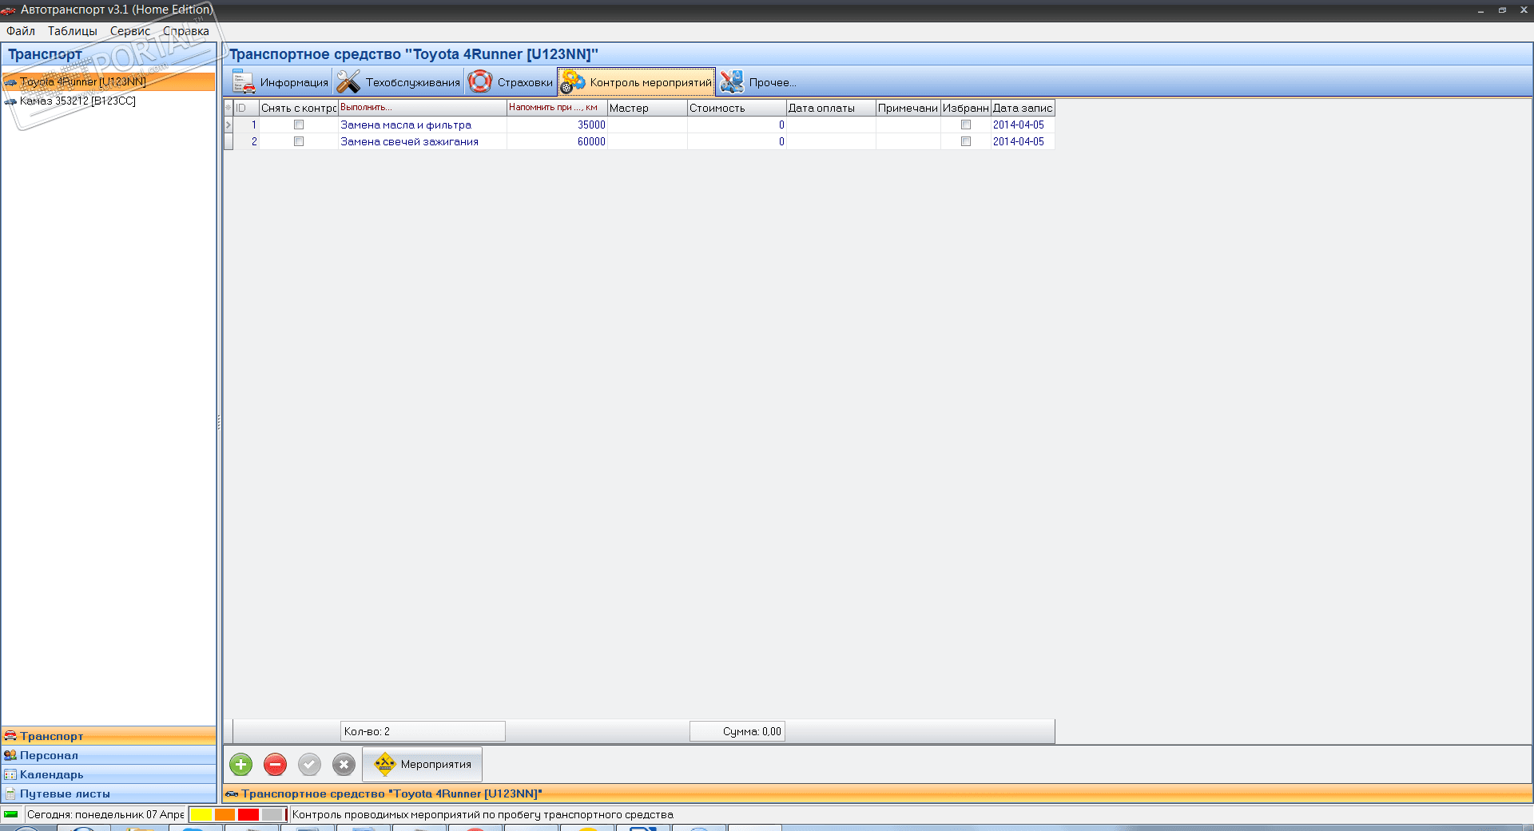Screen dimensions: 1534x831
Task: Open the Сервис menu
Action: [x=130, y=31]
